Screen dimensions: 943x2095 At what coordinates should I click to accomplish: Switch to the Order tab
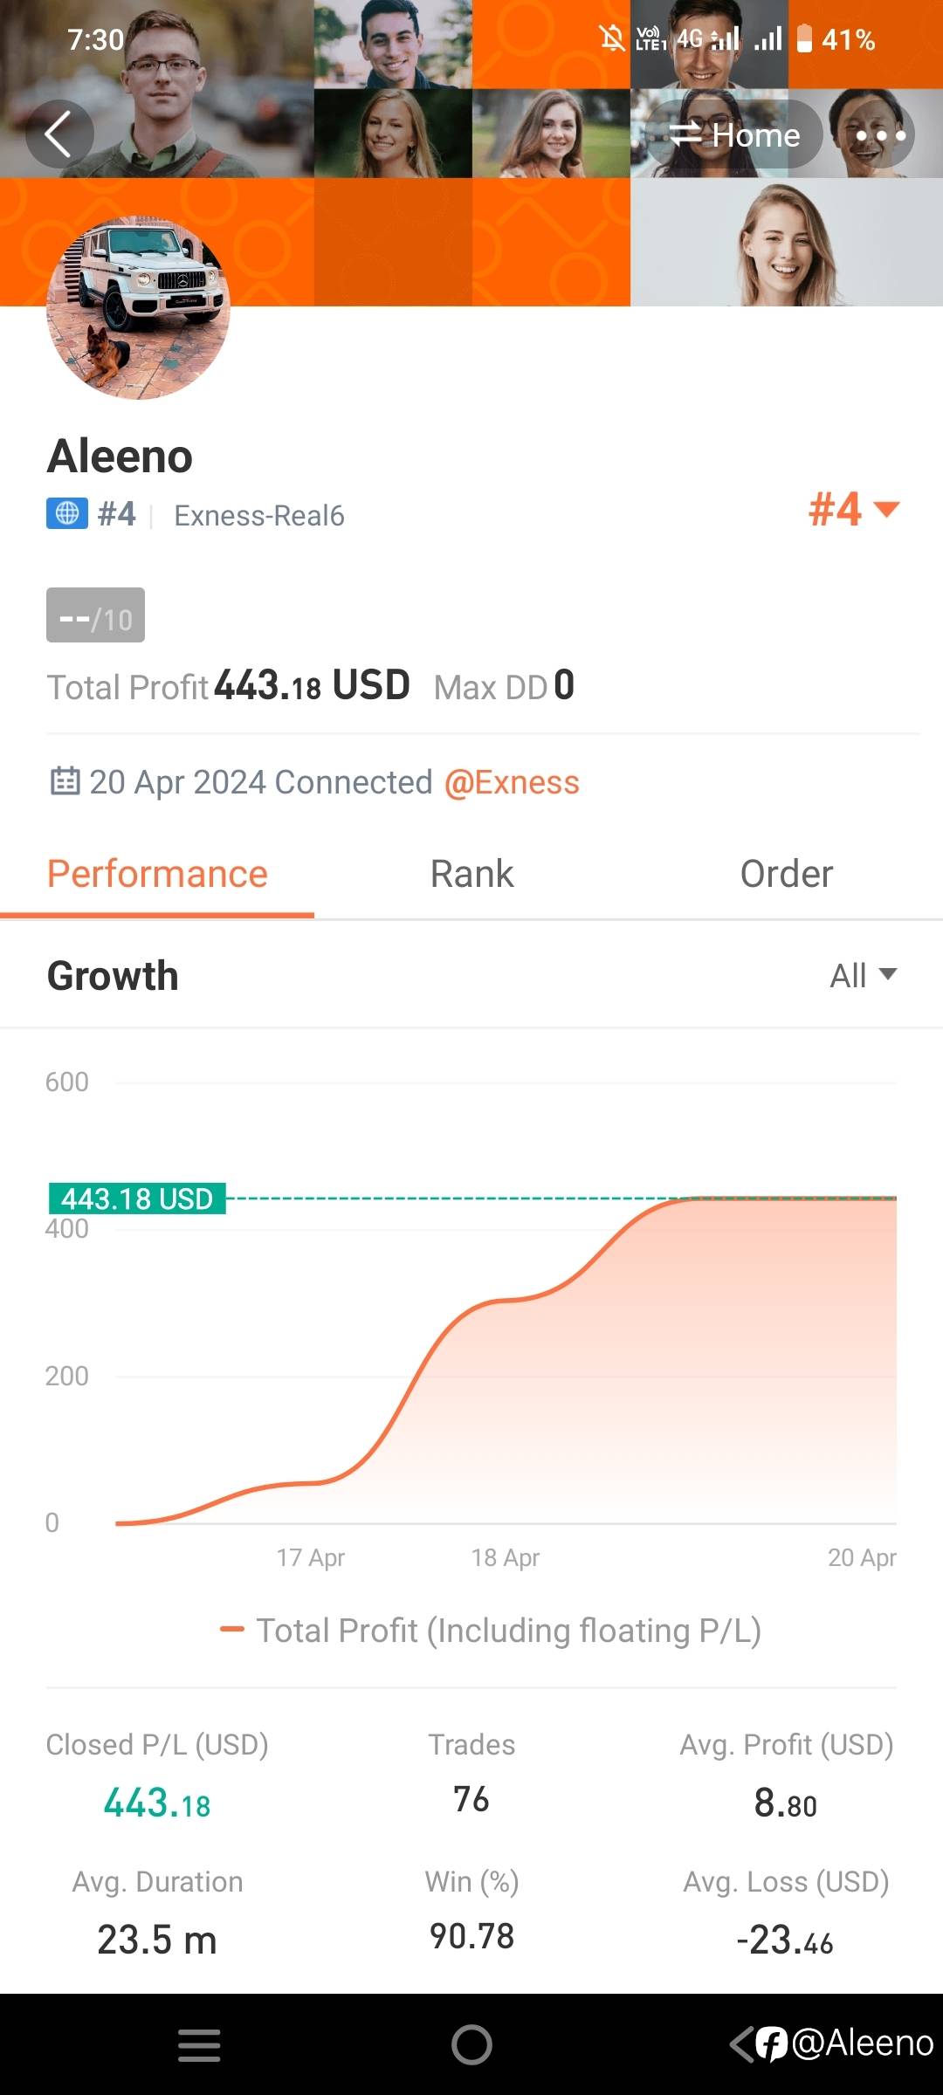pos(786,874)
